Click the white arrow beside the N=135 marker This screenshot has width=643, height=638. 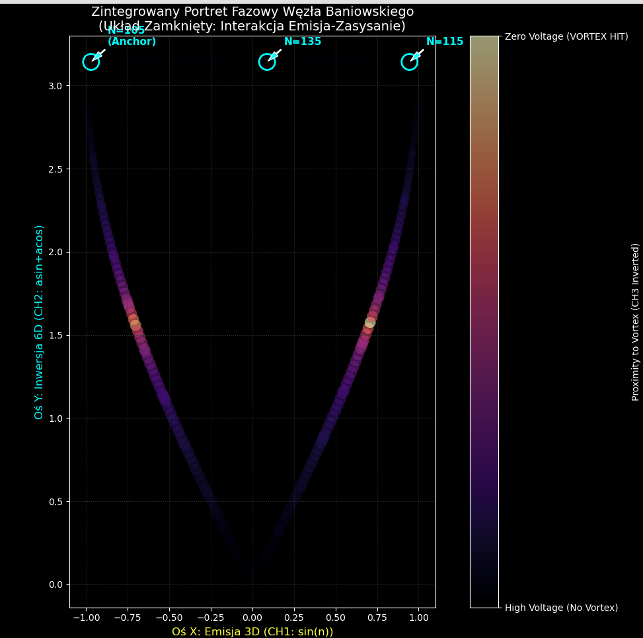pyautogui.click(x=275, y=54)
